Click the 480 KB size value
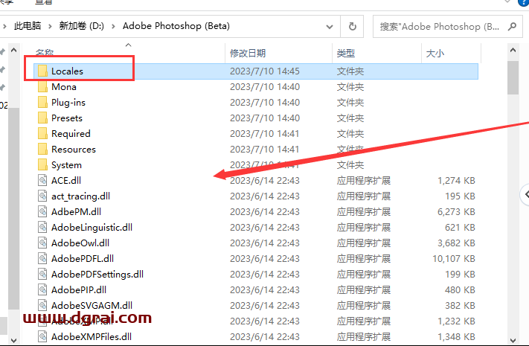The image size is (529, 346). pyautogui.click(x=460, y=289)
